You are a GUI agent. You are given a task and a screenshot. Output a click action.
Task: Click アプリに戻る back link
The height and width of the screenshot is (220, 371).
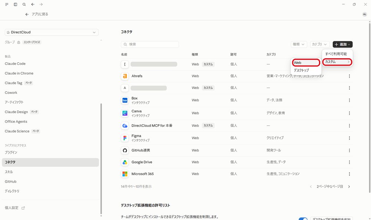click(x=37, y=14)
